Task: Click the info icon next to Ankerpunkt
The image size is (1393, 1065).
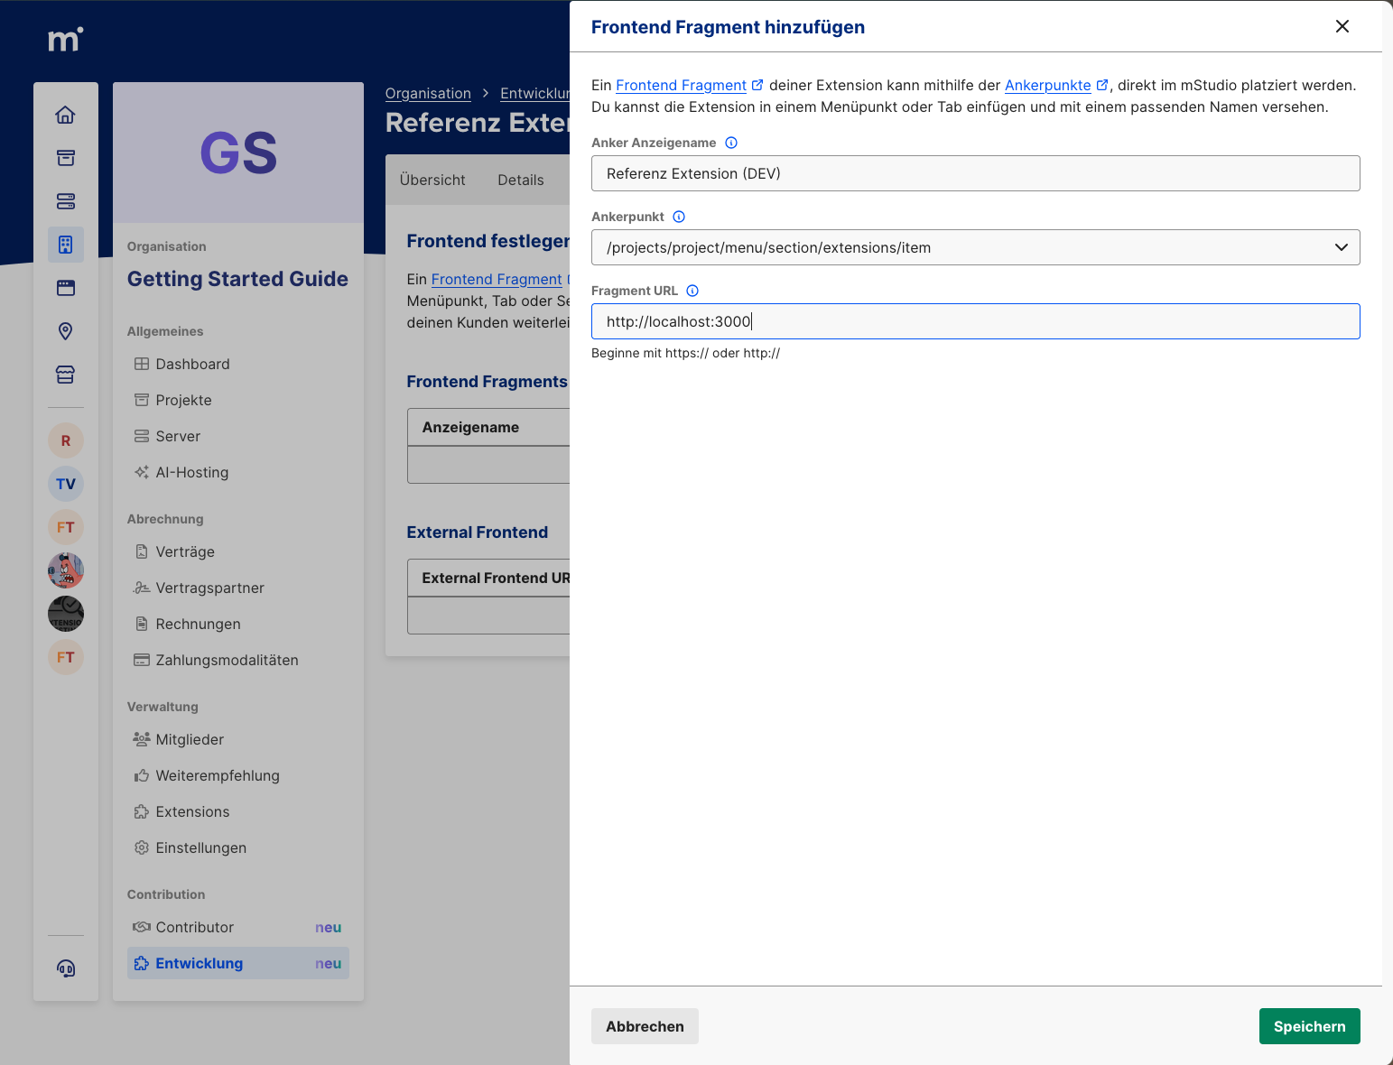Action: point(679,217)
